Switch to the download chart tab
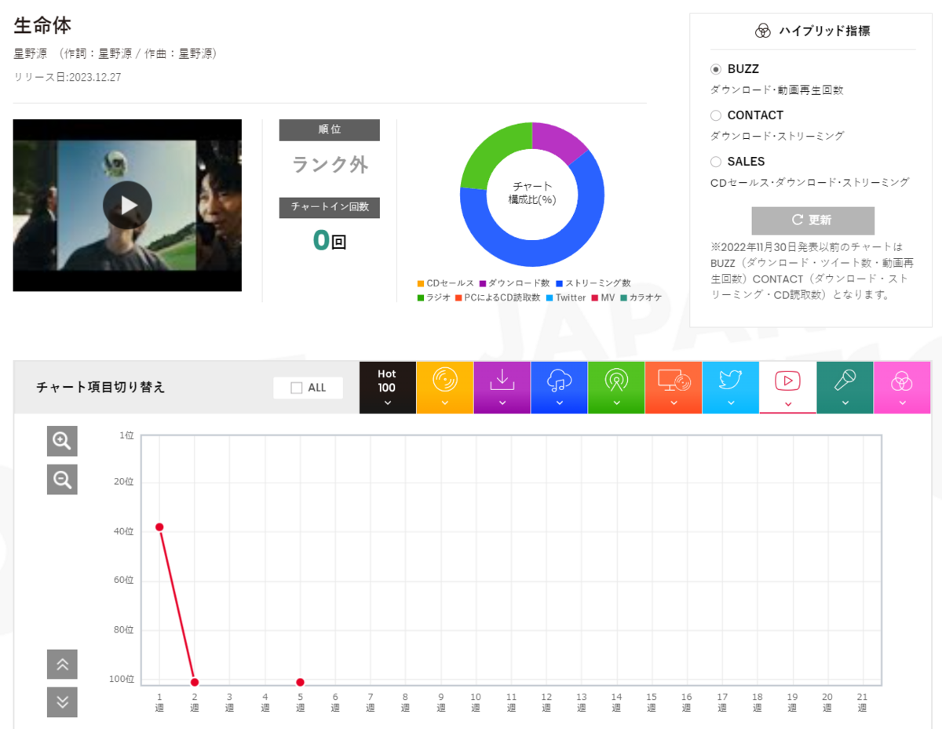 pyautogui.click(x=502, y=388)
